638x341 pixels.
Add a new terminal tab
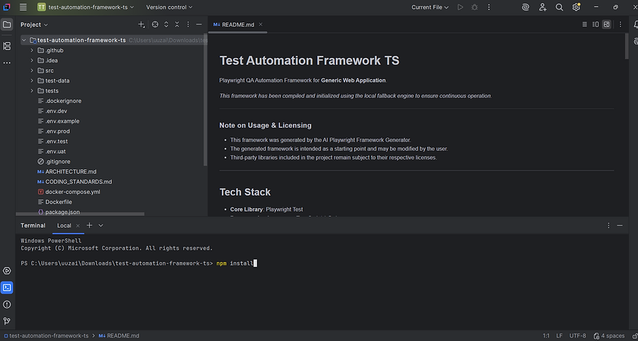90,225
